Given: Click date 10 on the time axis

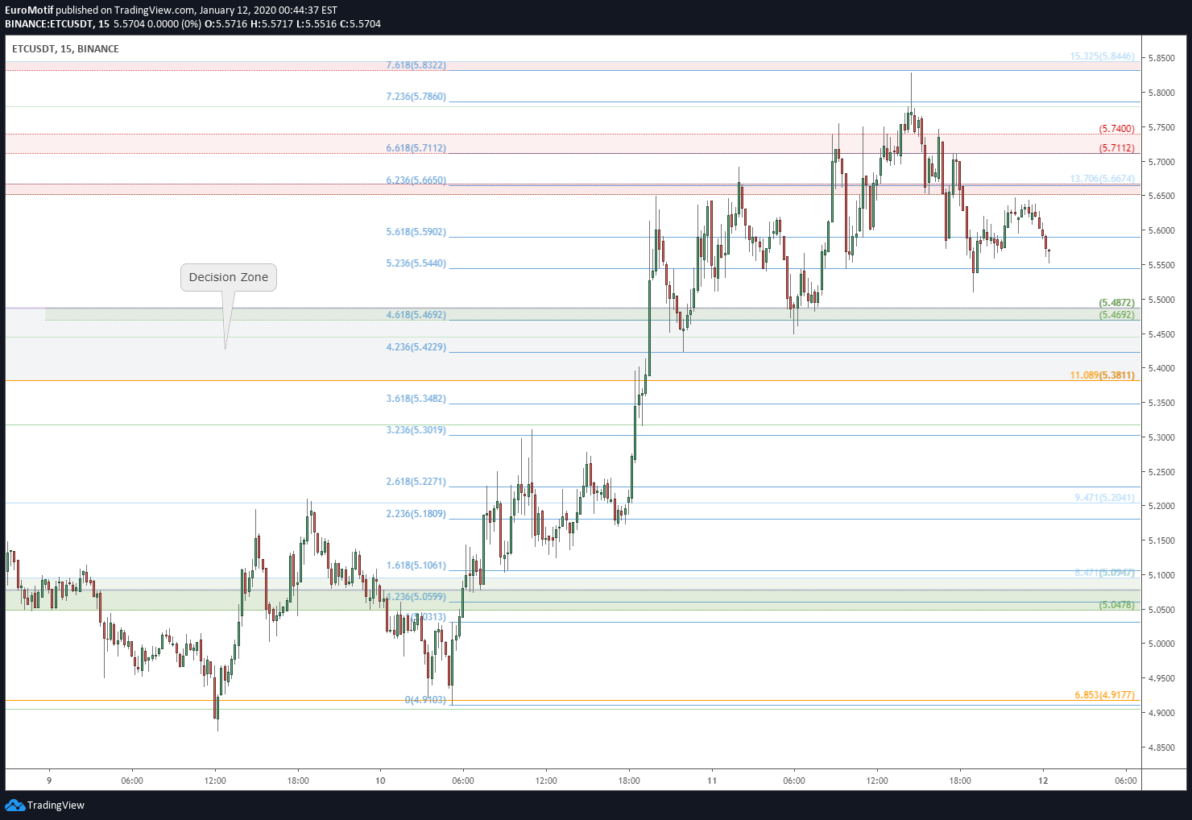Looking at the screenshot, I should point(381,781).
